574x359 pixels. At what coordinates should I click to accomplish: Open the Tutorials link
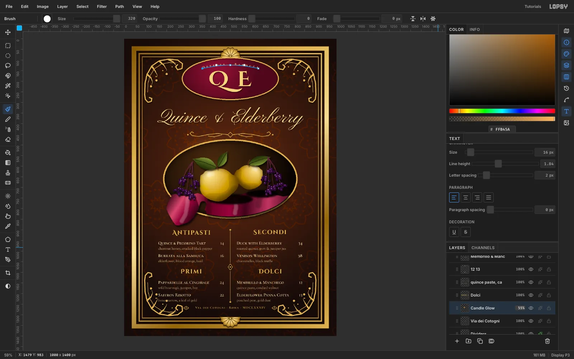pyautogui.click(x=533, y=6)
